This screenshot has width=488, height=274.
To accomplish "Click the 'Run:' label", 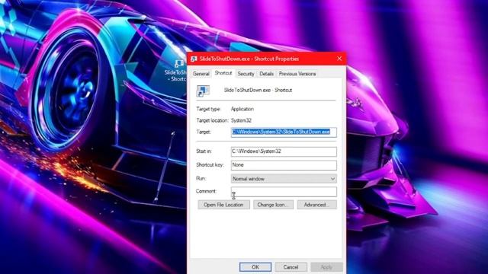I will pyautogui.click(x=201, y=178).
